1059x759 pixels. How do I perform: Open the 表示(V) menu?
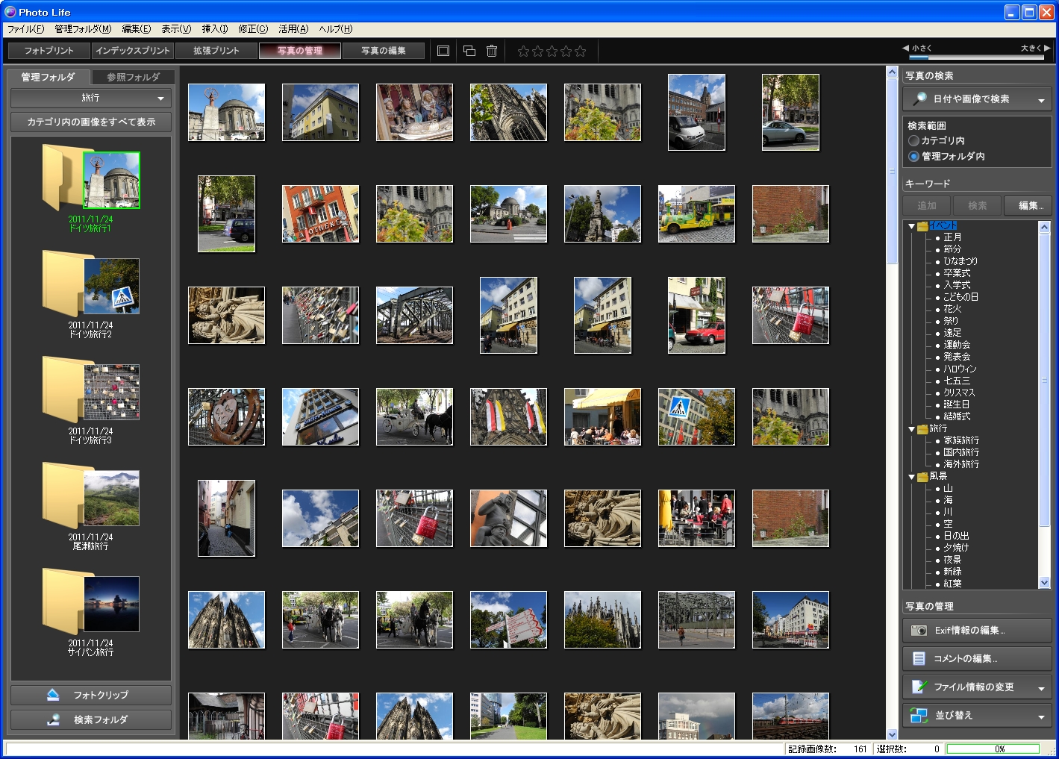176,29
